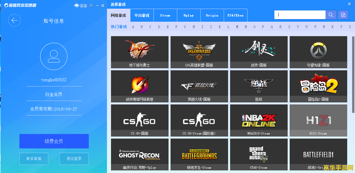
Task: Filter games by letter P
Action: pyautogui.click(x=263, y=27)
